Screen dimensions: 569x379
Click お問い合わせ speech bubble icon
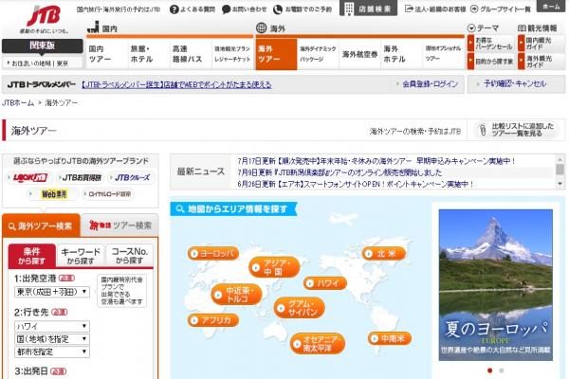click(x=226, y=9)
